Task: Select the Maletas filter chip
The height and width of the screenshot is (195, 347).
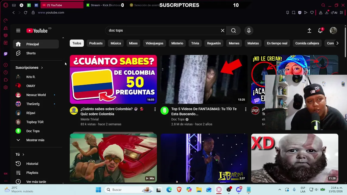Action: pos(253,43)
